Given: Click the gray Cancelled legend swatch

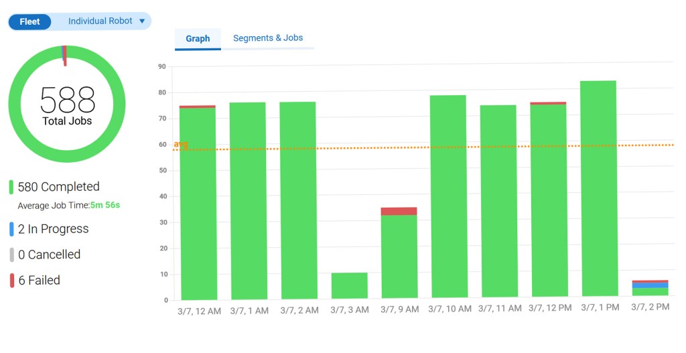Looking at the screenshot, I should point(12,255).
